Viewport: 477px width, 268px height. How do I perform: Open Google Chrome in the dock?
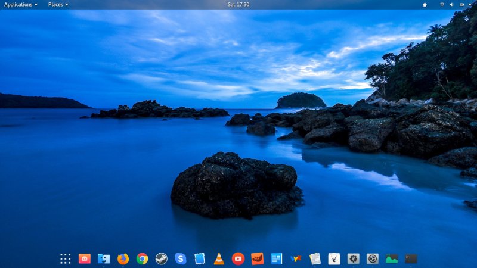142,258
